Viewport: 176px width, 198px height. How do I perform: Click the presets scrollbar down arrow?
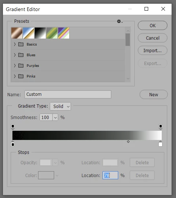coord(128,79)
